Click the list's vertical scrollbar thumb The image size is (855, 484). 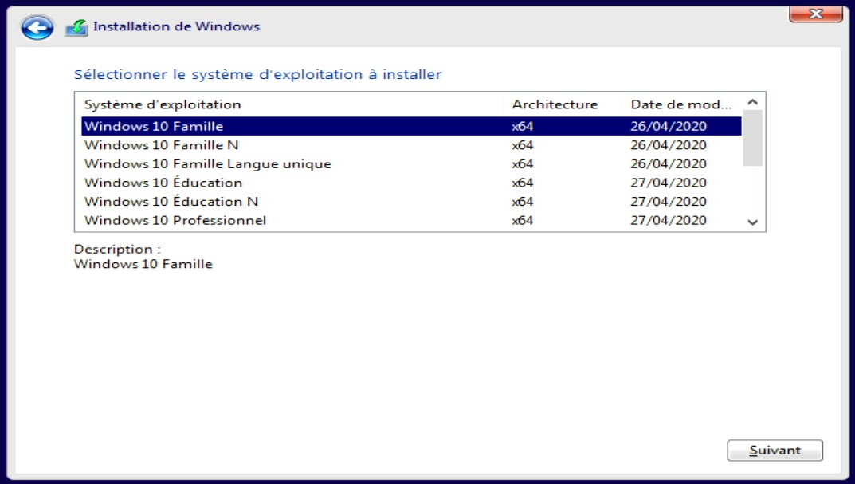752,138
